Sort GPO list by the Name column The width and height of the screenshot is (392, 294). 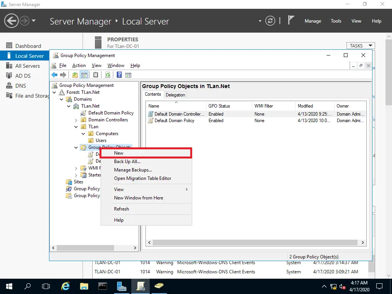tap(176, 106)
